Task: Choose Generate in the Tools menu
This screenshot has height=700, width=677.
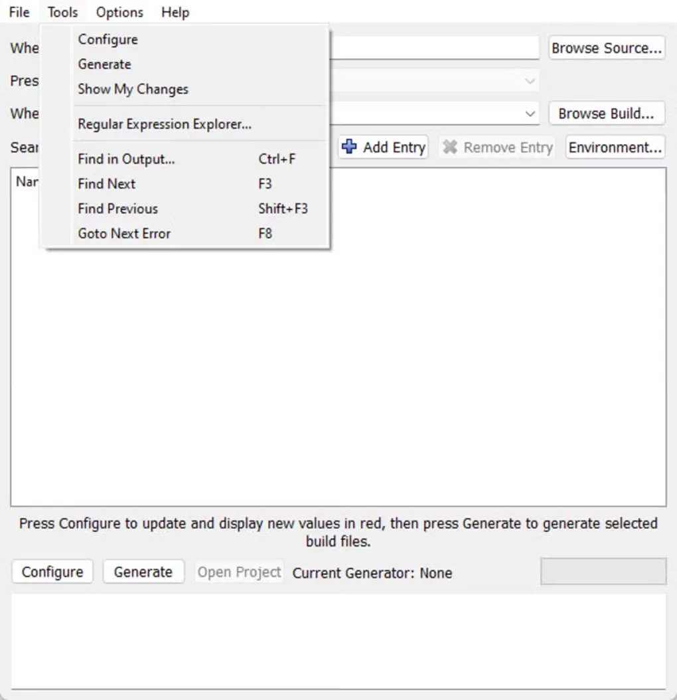Action: coord(186,64)
